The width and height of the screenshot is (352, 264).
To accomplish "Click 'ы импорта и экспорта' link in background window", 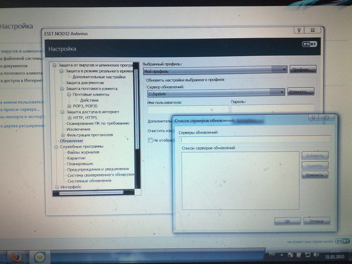I will click(x=22, y=117).
